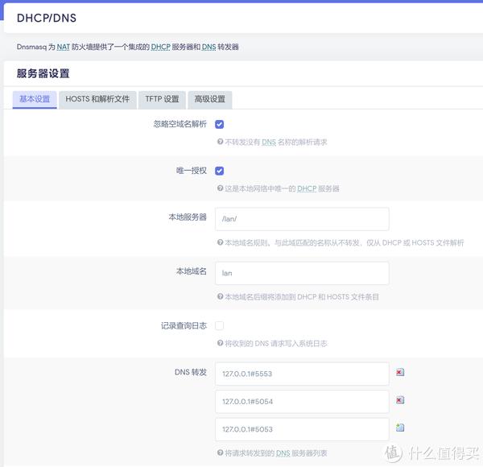Screen dimensions: 483x467
Task: Focus the 本地服务器 input field
Action: pos(302,219)
